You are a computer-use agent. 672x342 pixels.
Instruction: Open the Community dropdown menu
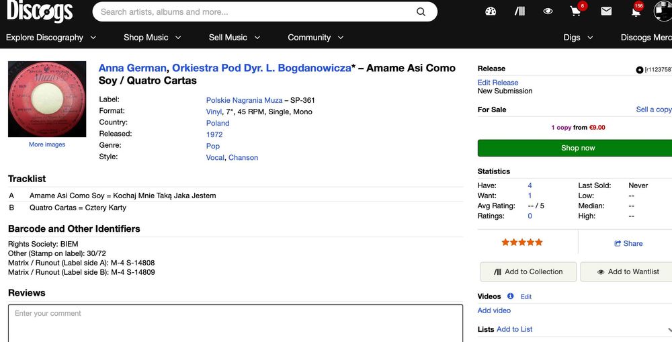315,38
